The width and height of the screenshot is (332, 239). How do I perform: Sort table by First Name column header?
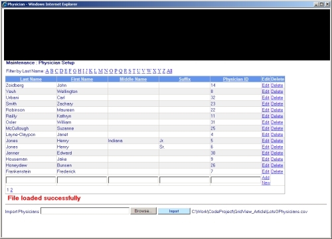(82, 79)
